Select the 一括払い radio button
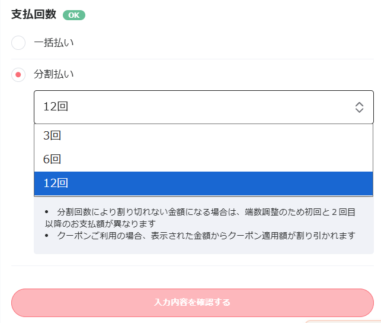Viewport: 381px width, 323px height. [x=18, y=43]
